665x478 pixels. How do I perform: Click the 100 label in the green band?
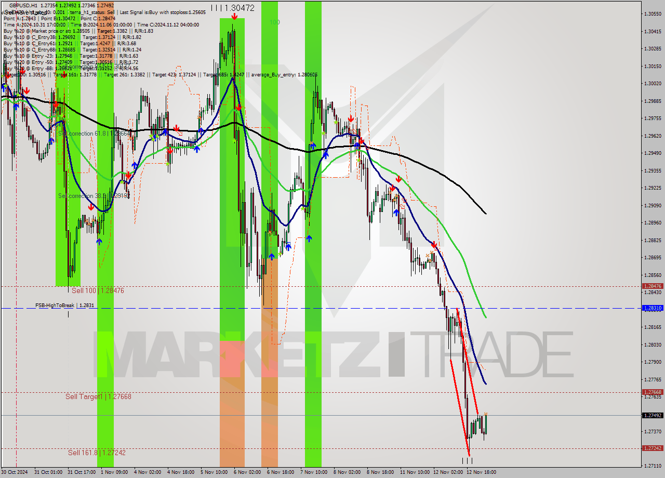coord(275,22)
